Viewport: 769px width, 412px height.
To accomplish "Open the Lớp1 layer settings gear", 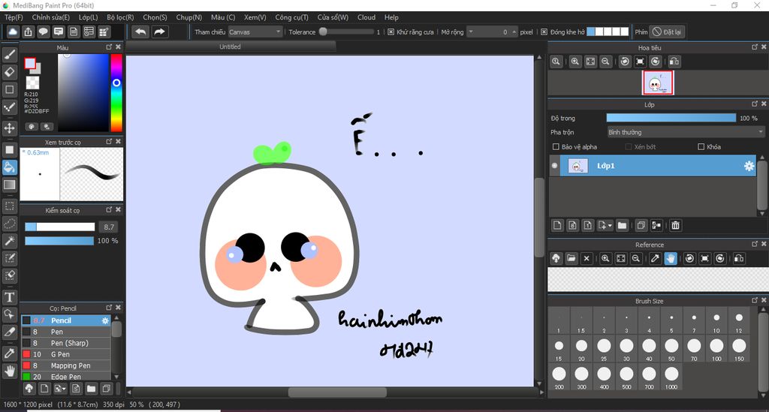I will [749, 166].
